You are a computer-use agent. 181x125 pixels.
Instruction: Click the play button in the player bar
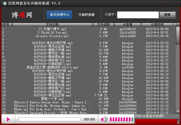pos(8,120)
